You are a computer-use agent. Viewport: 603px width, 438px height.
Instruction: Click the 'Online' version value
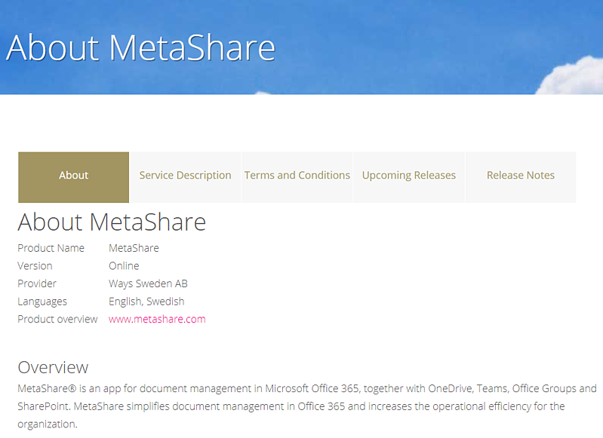124,266
